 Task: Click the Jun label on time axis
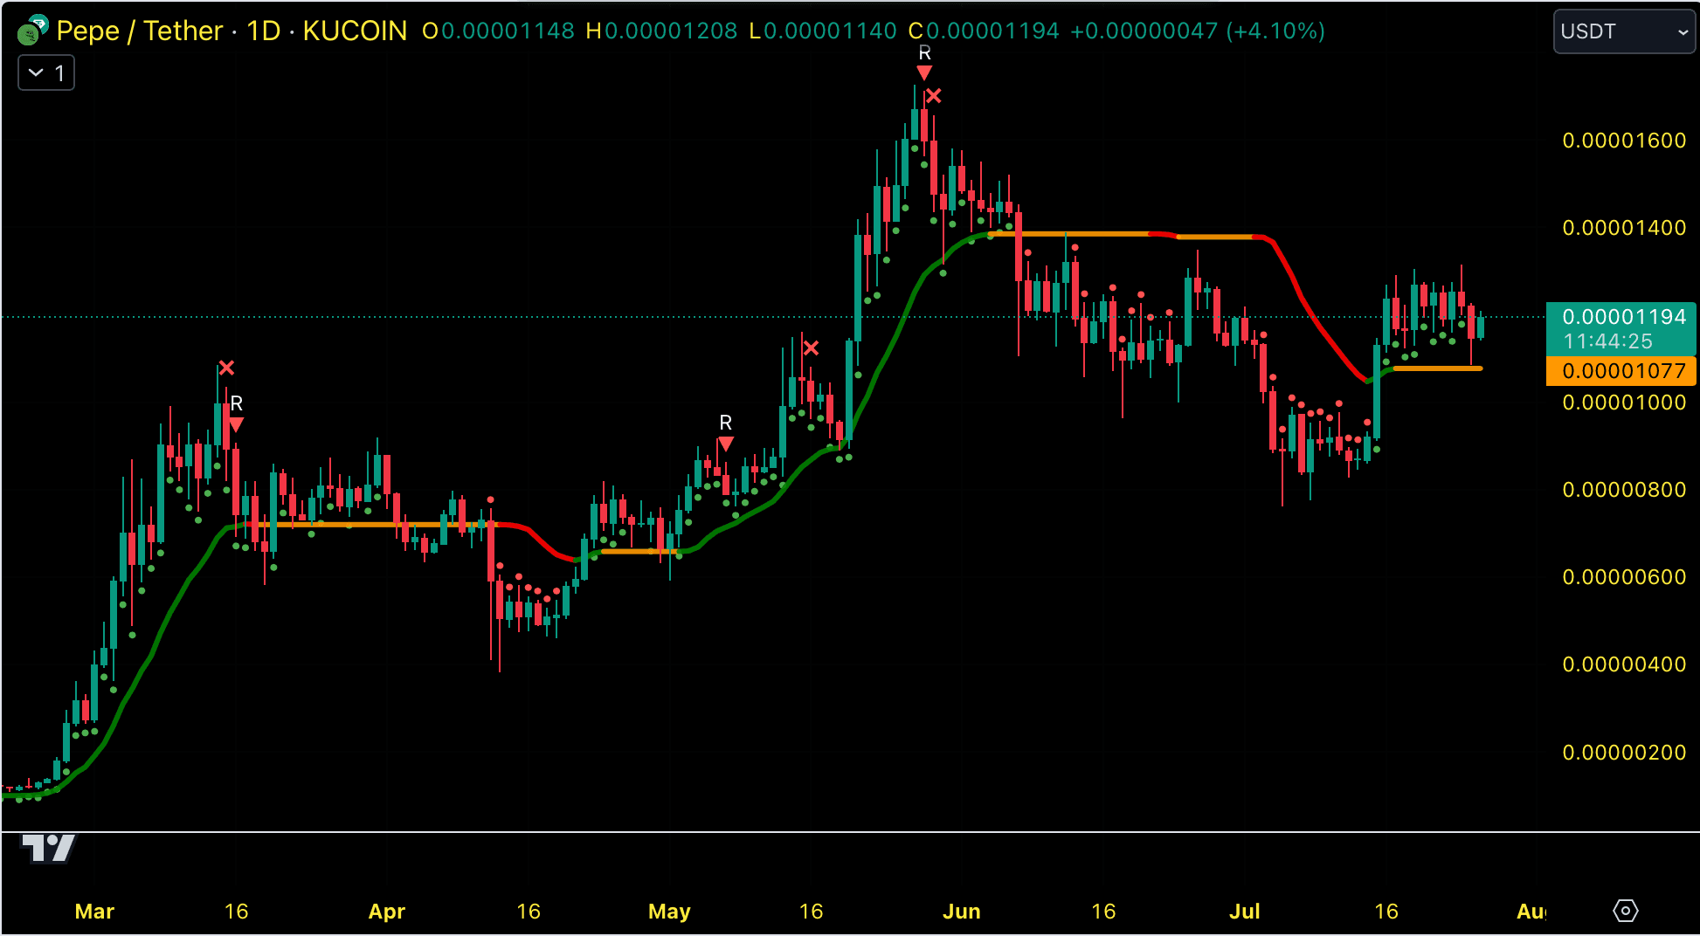tap(962, 912)
